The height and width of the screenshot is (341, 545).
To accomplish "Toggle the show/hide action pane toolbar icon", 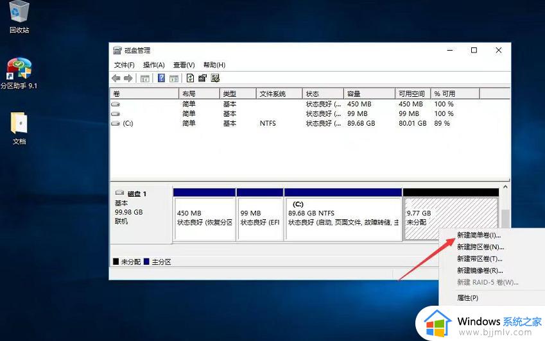I will [x=174, y=78].
